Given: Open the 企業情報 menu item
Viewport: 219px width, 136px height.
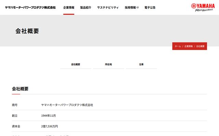Looking at the screenshot, I should click(x=69, y=7).
